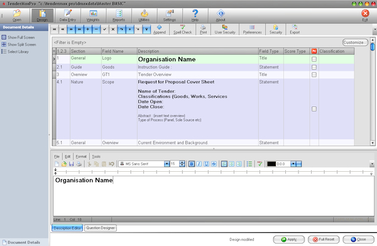Click the grid vertical scrollbar thumb
Viewport: 377px width, 246px height.
373,47
